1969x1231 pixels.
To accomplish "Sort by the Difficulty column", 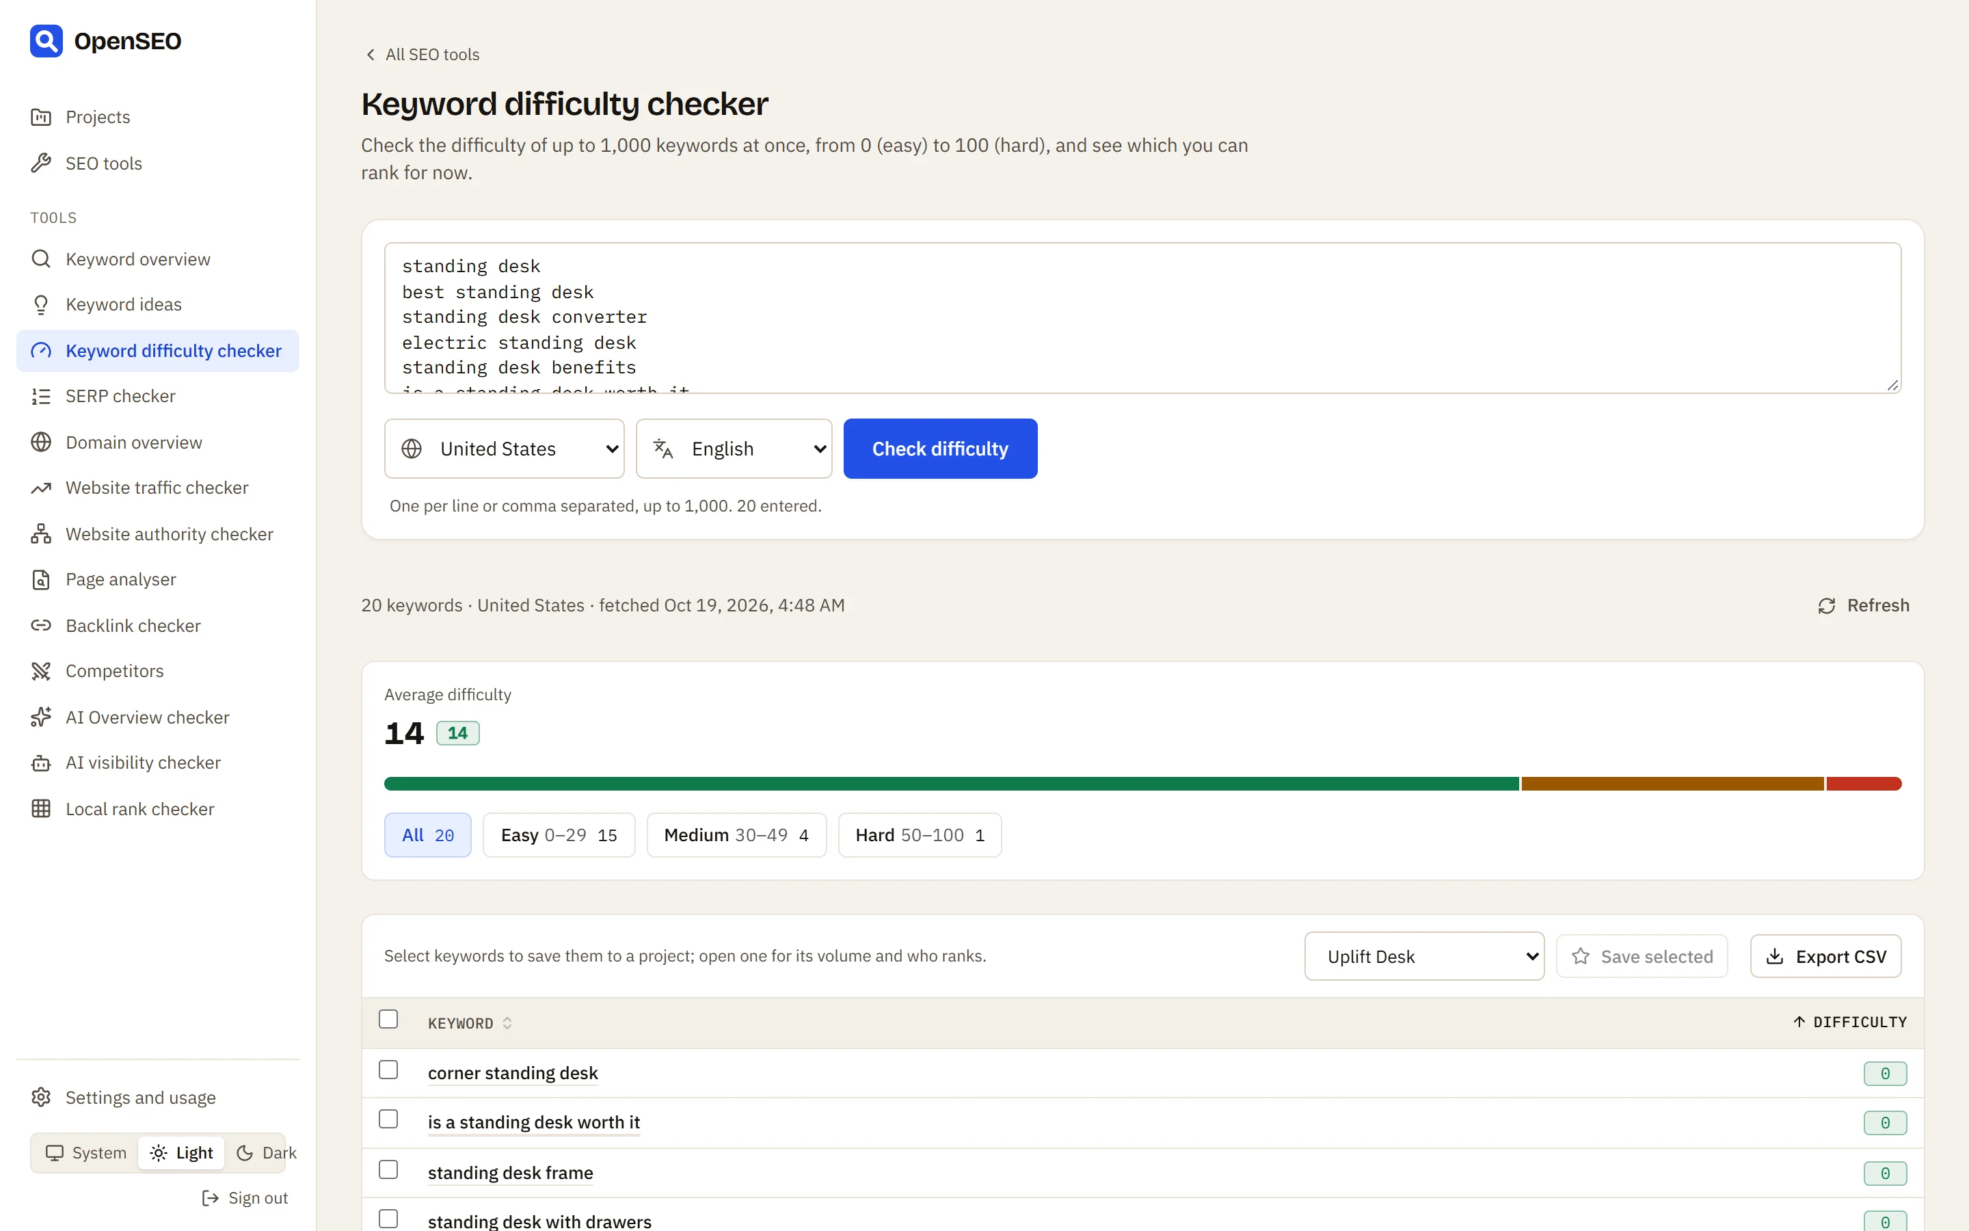I will point(1850,1022).
